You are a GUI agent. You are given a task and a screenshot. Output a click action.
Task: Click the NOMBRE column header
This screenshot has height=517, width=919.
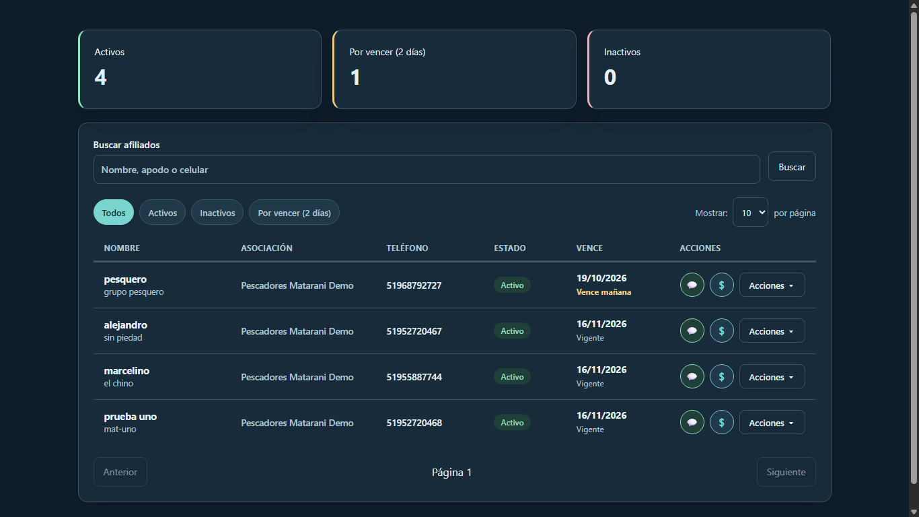[x=122, y=248]
